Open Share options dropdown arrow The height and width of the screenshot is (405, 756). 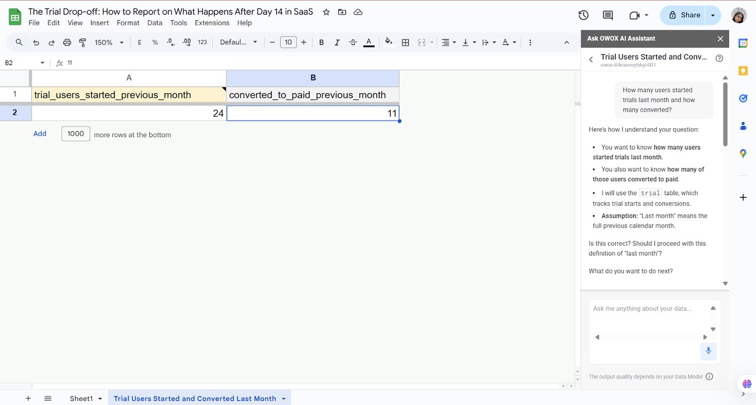[x=713, y=15]
